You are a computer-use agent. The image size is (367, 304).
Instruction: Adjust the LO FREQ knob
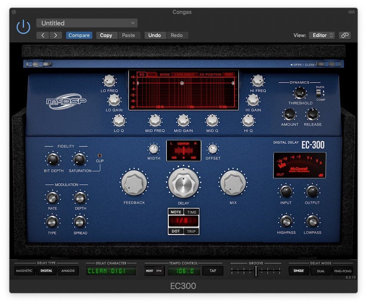(109, 81)
